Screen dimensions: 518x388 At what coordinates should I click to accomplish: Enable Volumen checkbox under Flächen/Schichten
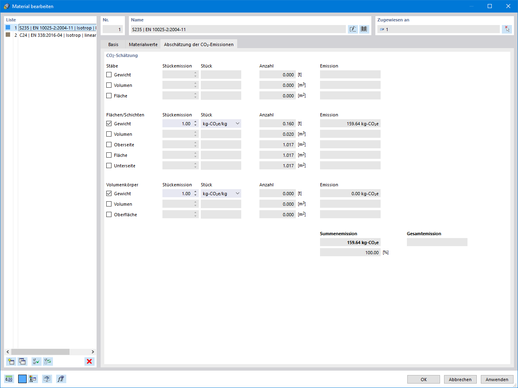[109, 134]
